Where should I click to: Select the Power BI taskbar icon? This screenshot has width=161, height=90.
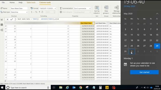[107, 87]
